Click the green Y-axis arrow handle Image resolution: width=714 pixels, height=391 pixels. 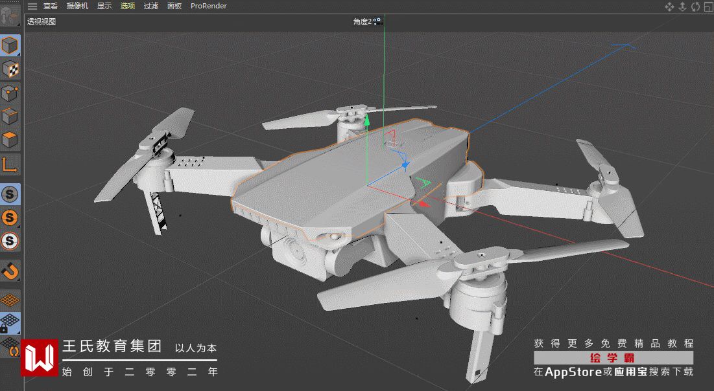(x=366, y=120)
